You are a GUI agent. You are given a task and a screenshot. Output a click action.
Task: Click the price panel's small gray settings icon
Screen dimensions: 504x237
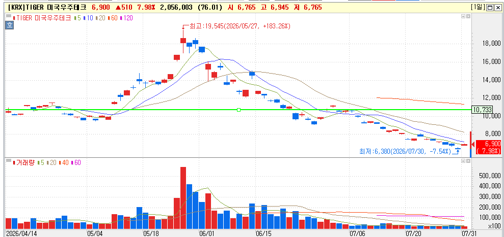pyautogui.click(x=463, y=16)
